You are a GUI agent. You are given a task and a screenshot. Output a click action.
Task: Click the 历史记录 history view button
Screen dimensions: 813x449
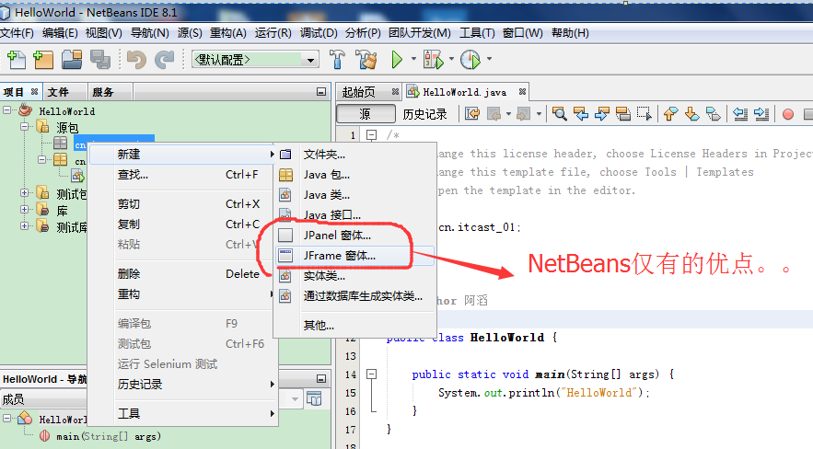(424, 114)
